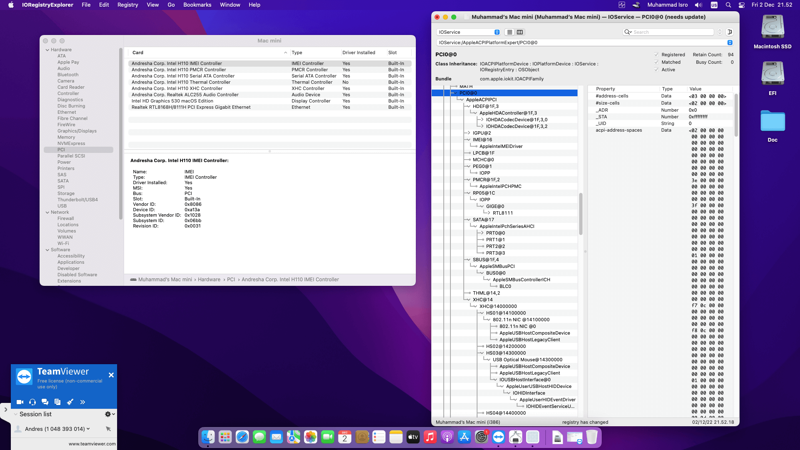Screen dimensions: 800x450
Task: Toggle the Active checkbox
Action: tap(656, 70)
